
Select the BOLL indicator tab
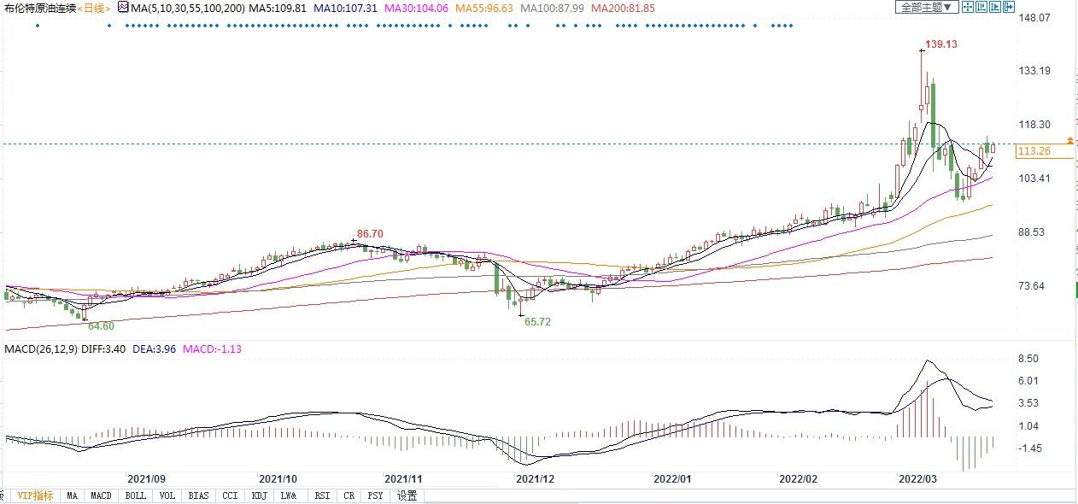pos(135,495)
